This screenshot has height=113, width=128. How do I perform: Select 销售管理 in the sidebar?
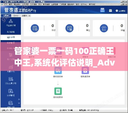[x=11, y=37]
